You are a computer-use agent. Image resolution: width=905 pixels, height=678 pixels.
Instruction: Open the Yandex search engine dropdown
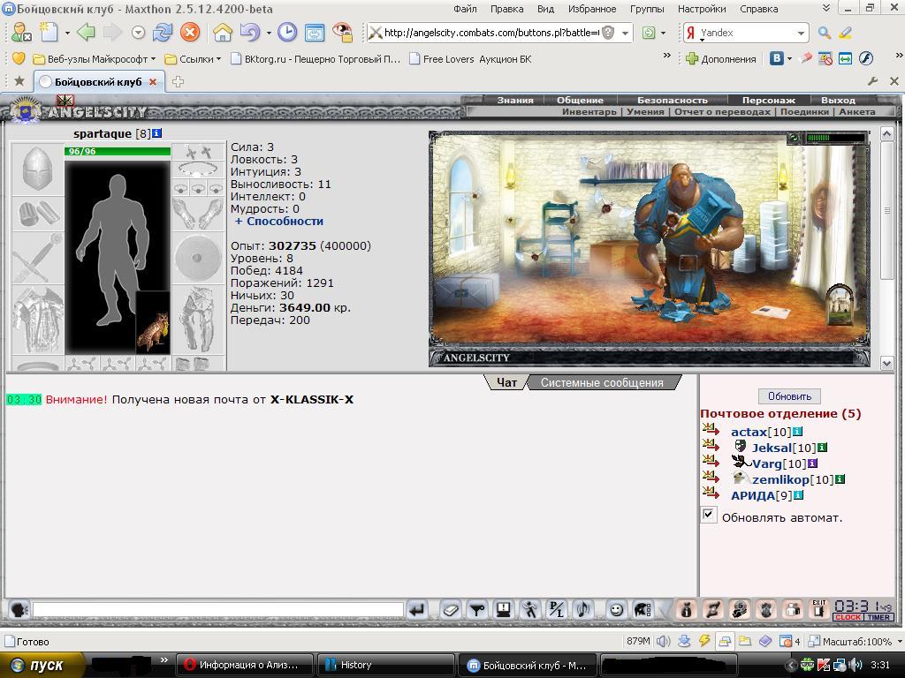[801, 33]
